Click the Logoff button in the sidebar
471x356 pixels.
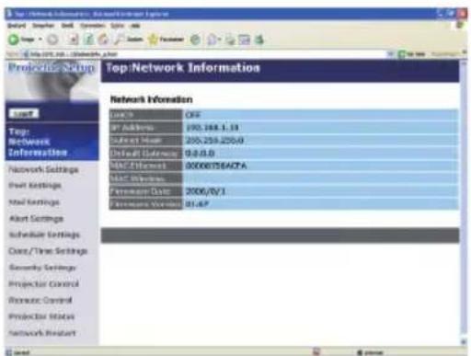coord(24,114)
